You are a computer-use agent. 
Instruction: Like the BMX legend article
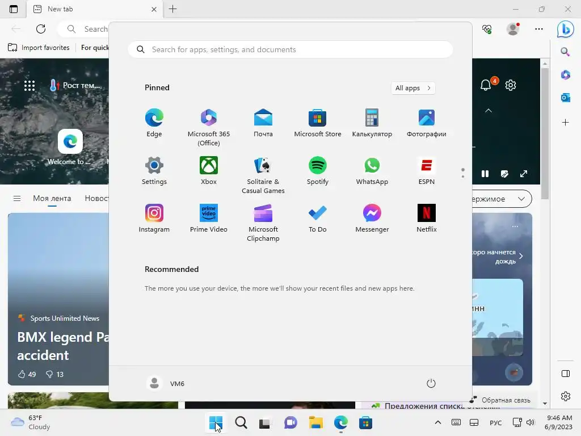click(27, 374)
